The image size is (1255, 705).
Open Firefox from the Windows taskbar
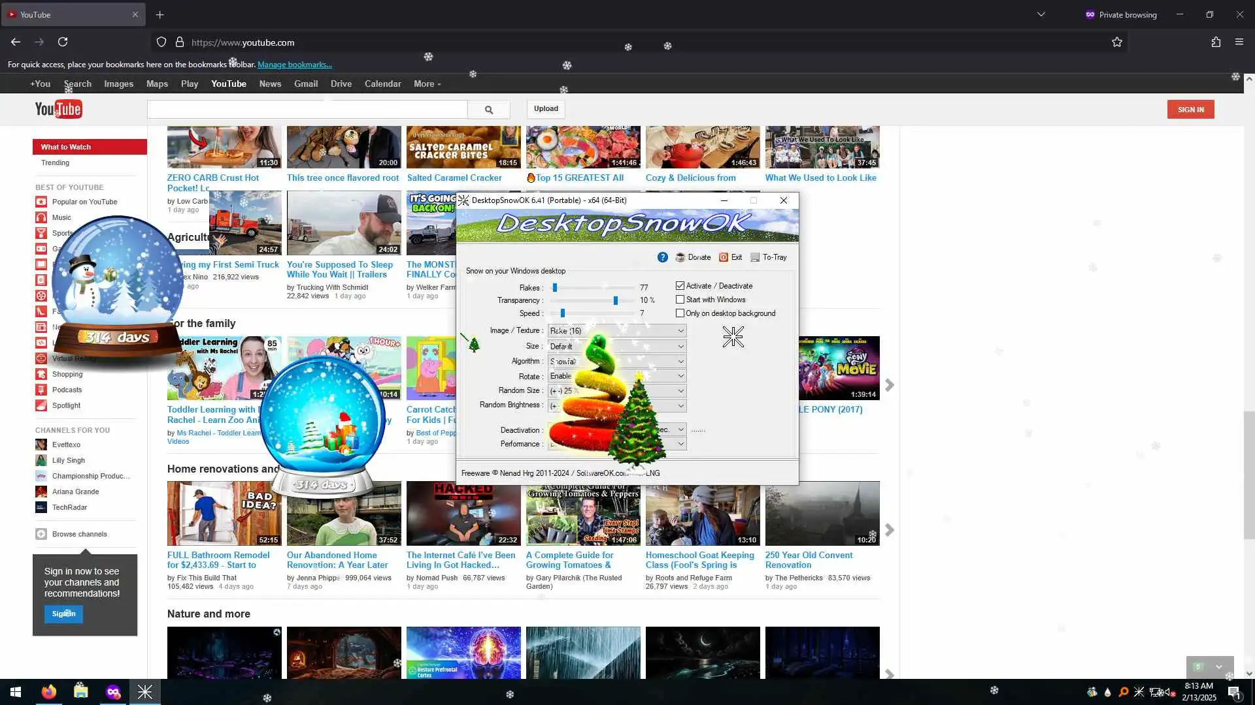tap(49, 692)
